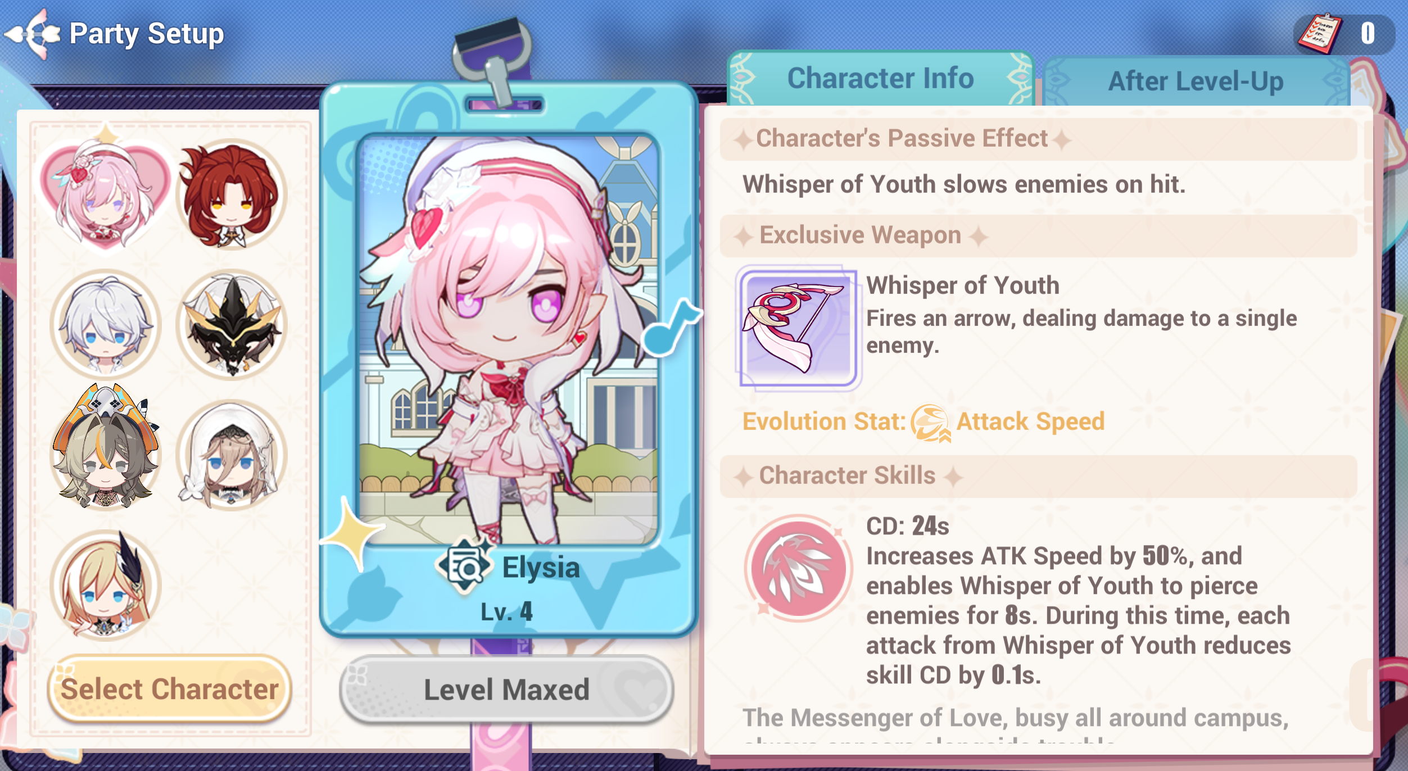Select the red-haired character portrait
The image size is (1408, 771).
point(231,194)
